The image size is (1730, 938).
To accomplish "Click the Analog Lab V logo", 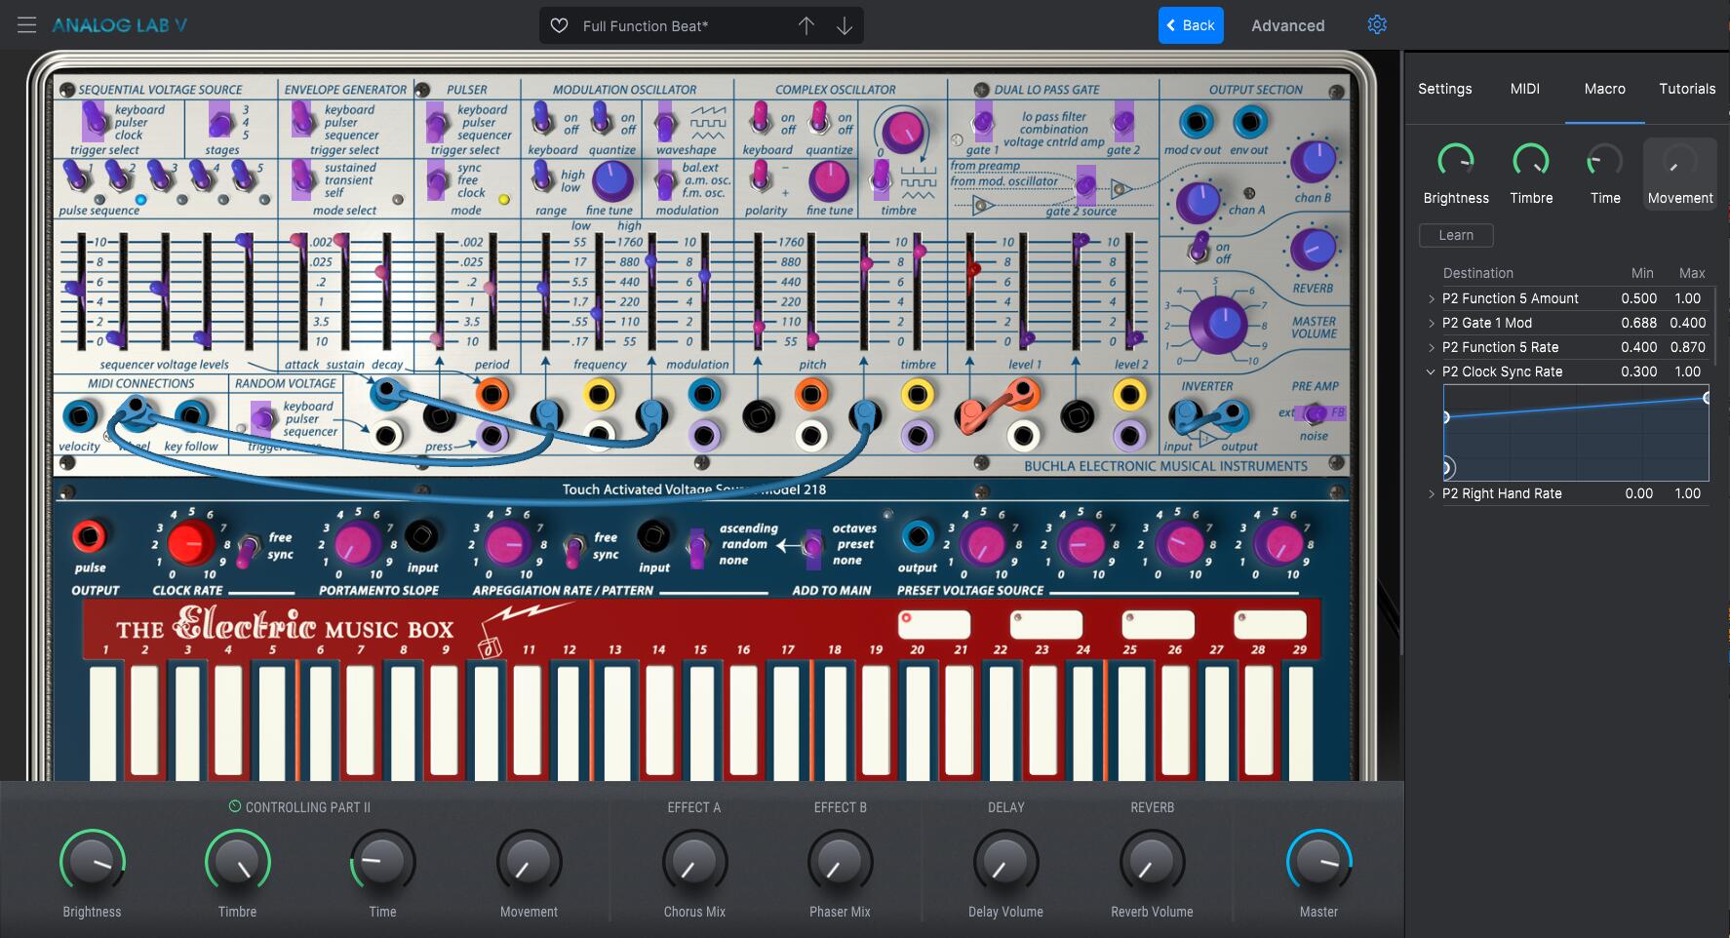I will tap(119, 25).
